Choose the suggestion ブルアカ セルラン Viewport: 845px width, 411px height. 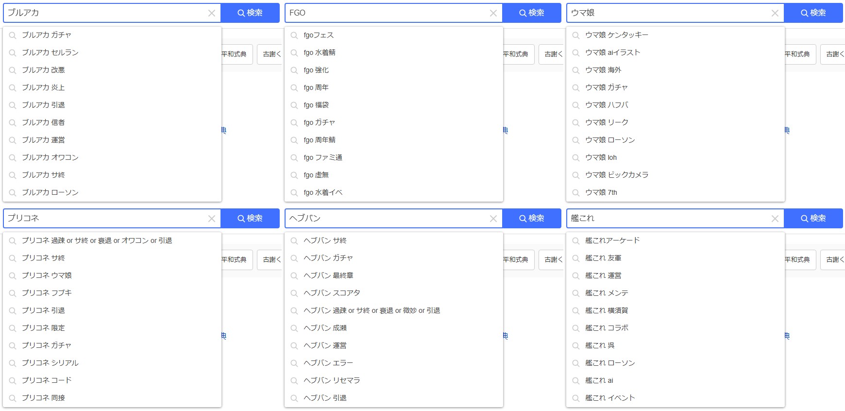click(112, 52)
